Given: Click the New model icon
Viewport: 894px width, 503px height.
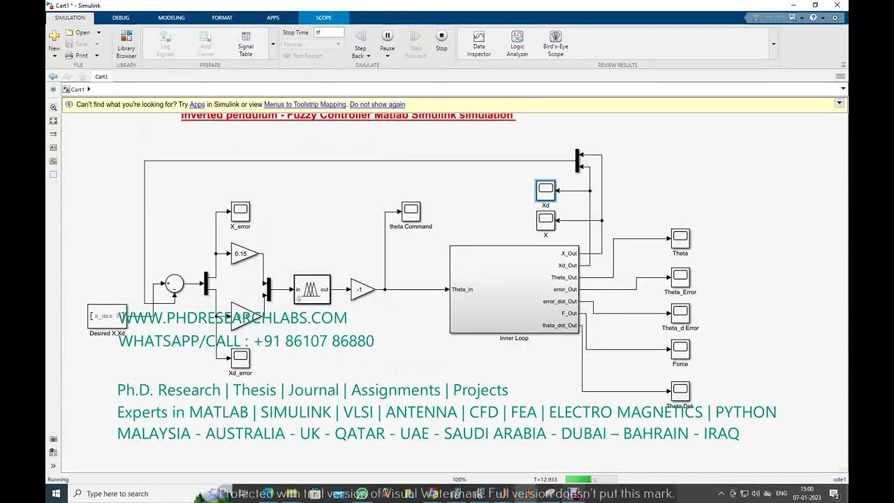Looking at the screenshot, I should [54, 35].
